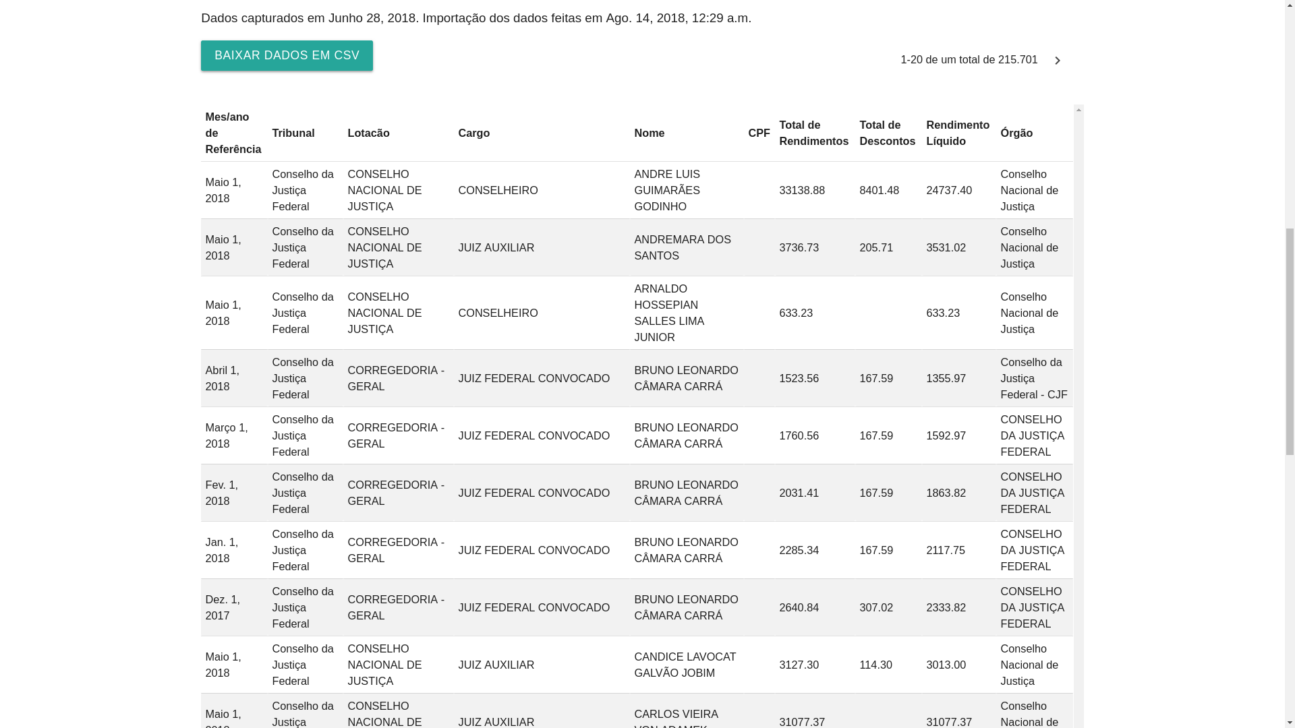
Task: Click the Cargo column header
Action: tap(473, 133)
